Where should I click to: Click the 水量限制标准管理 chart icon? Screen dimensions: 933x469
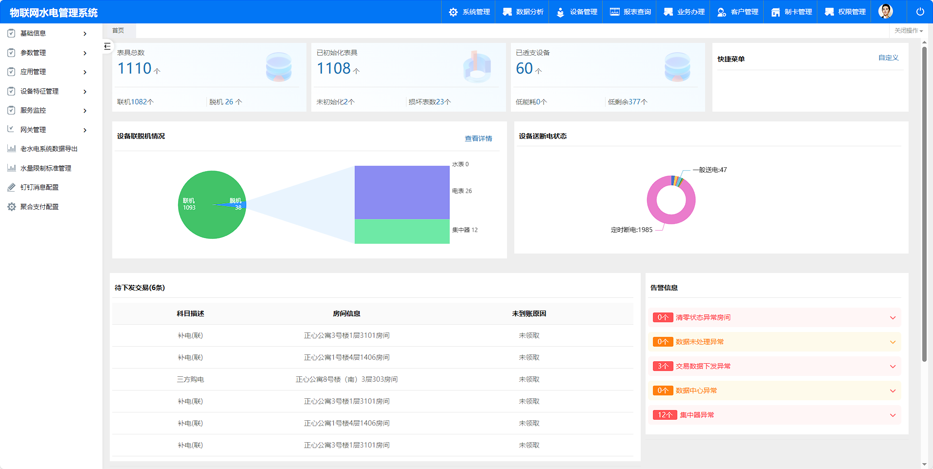(x=12, y=168)
